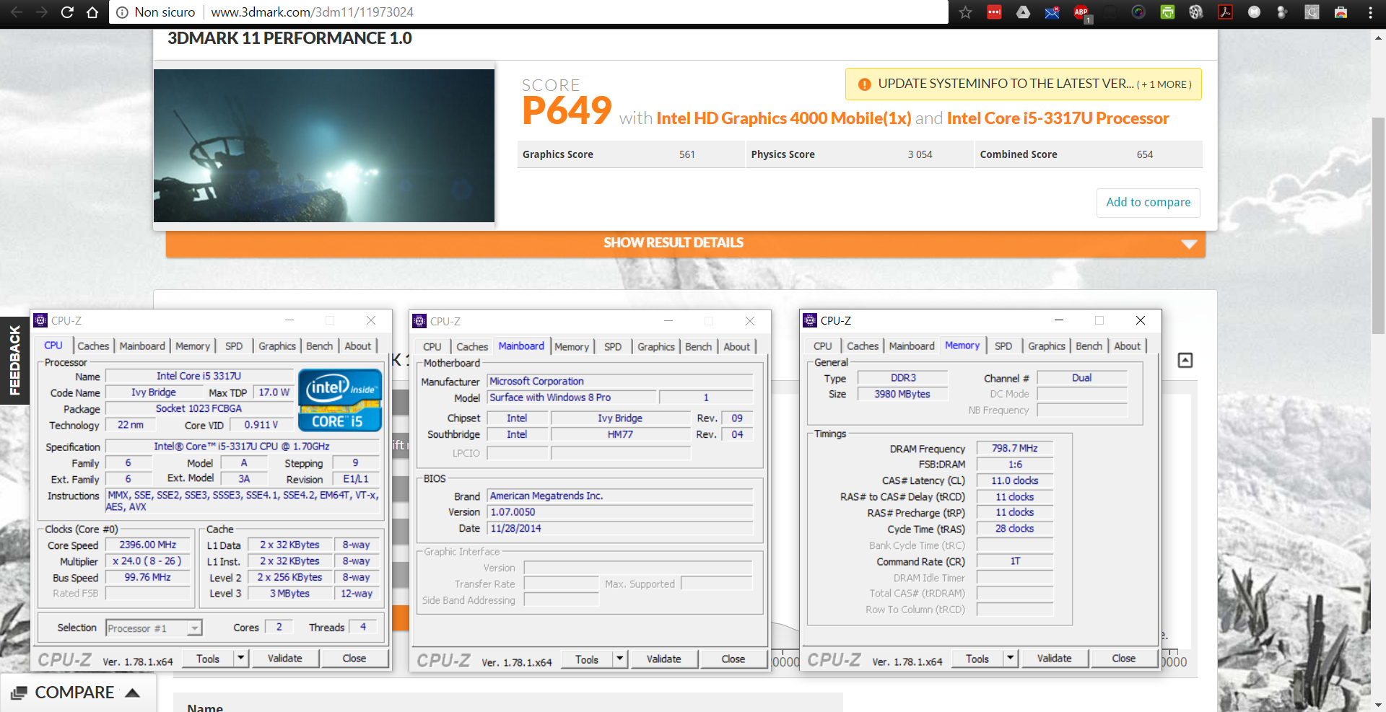Viewport: 1386px width, 712px height.
Task: Click the BIOS Version value 1.07.0050
Action: [x=620, y=512]
